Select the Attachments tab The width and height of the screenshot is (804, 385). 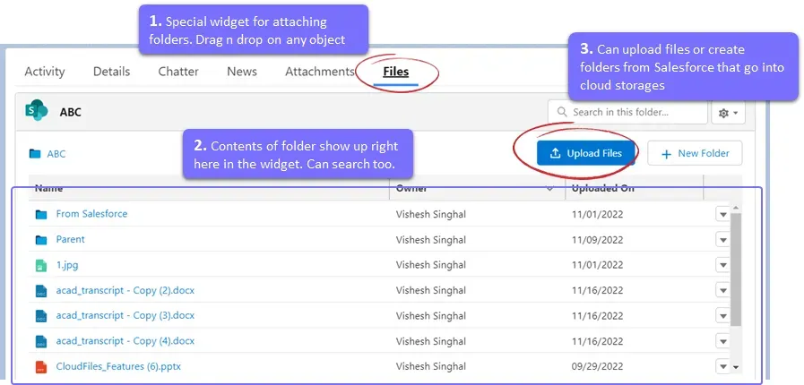pyautogui.click(x=319, y=72)
